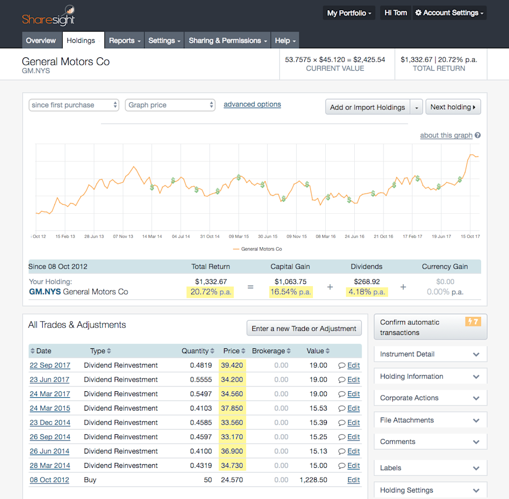Open Confirm automatic transactions
The height and width of the screenshot is (499, 509).
point(430,327)
